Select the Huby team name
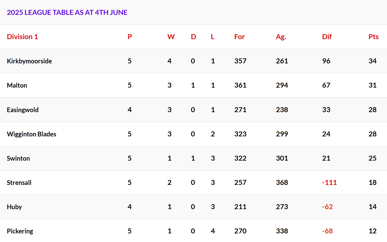The image size is (387, 242). pos(14,207)
